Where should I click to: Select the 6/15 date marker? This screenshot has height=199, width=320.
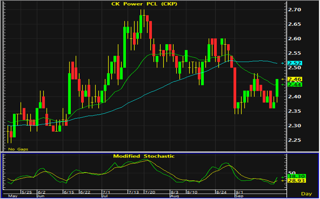[x=69, y=192]
